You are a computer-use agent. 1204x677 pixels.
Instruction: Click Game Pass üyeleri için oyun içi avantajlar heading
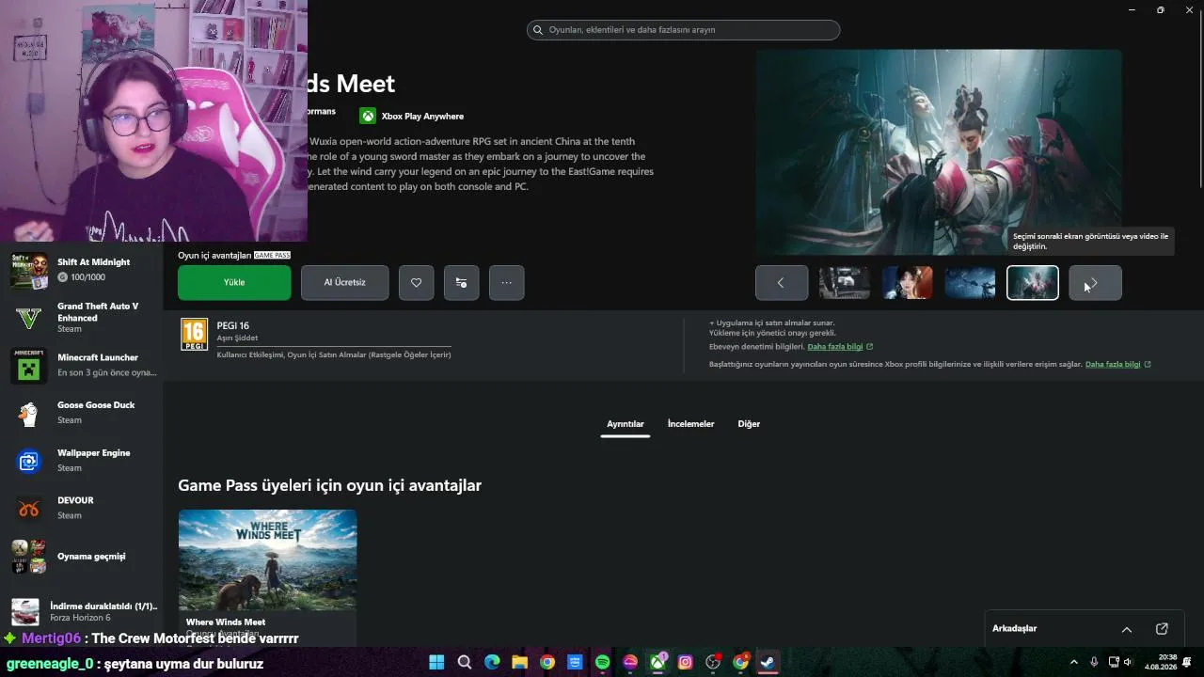(x=329, y=485)
